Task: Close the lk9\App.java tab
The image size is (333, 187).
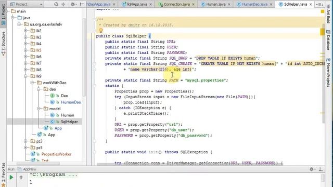Action: click(150, 4)
